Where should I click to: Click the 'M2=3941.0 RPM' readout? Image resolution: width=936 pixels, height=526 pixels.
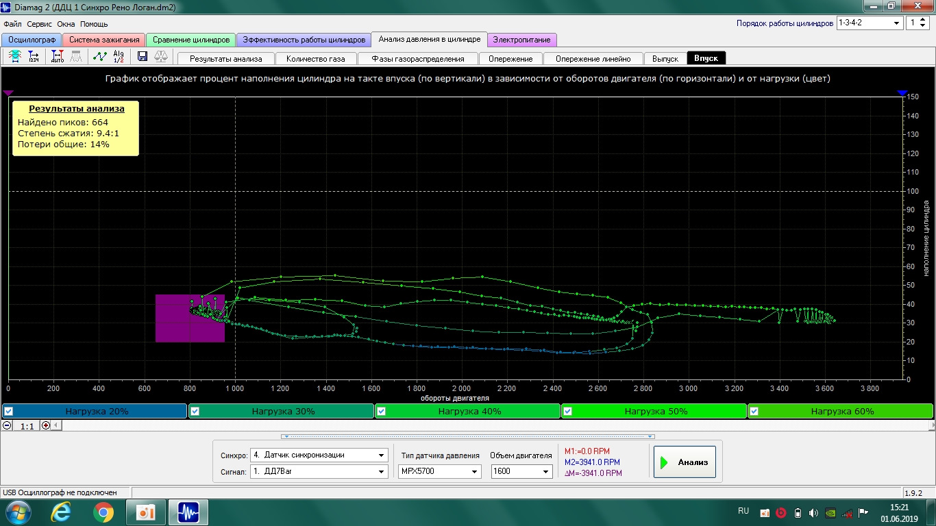click(592, 462)
